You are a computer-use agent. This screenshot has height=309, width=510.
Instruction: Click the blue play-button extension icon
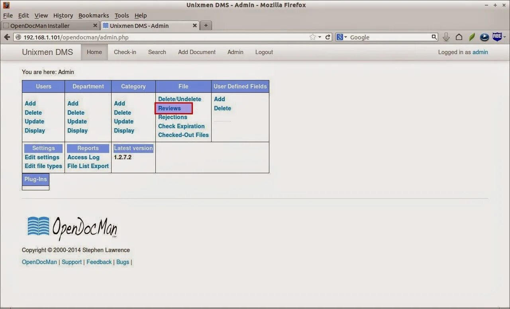484,37
